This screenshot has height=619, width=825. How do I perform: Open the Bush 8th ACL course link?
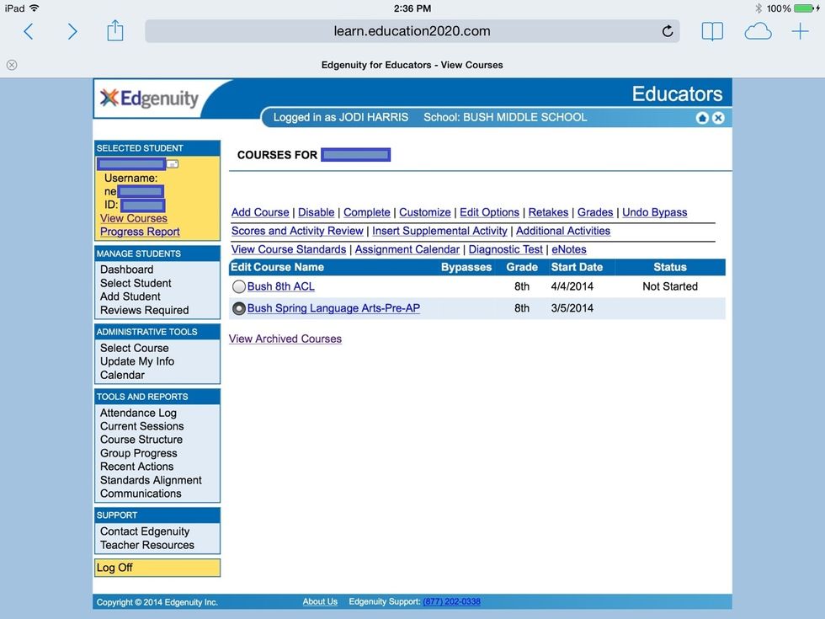pos(281,286)
